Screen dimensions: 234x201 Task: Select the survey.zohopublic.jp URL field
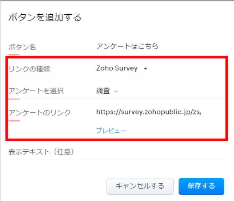click(x=148, y=112)
